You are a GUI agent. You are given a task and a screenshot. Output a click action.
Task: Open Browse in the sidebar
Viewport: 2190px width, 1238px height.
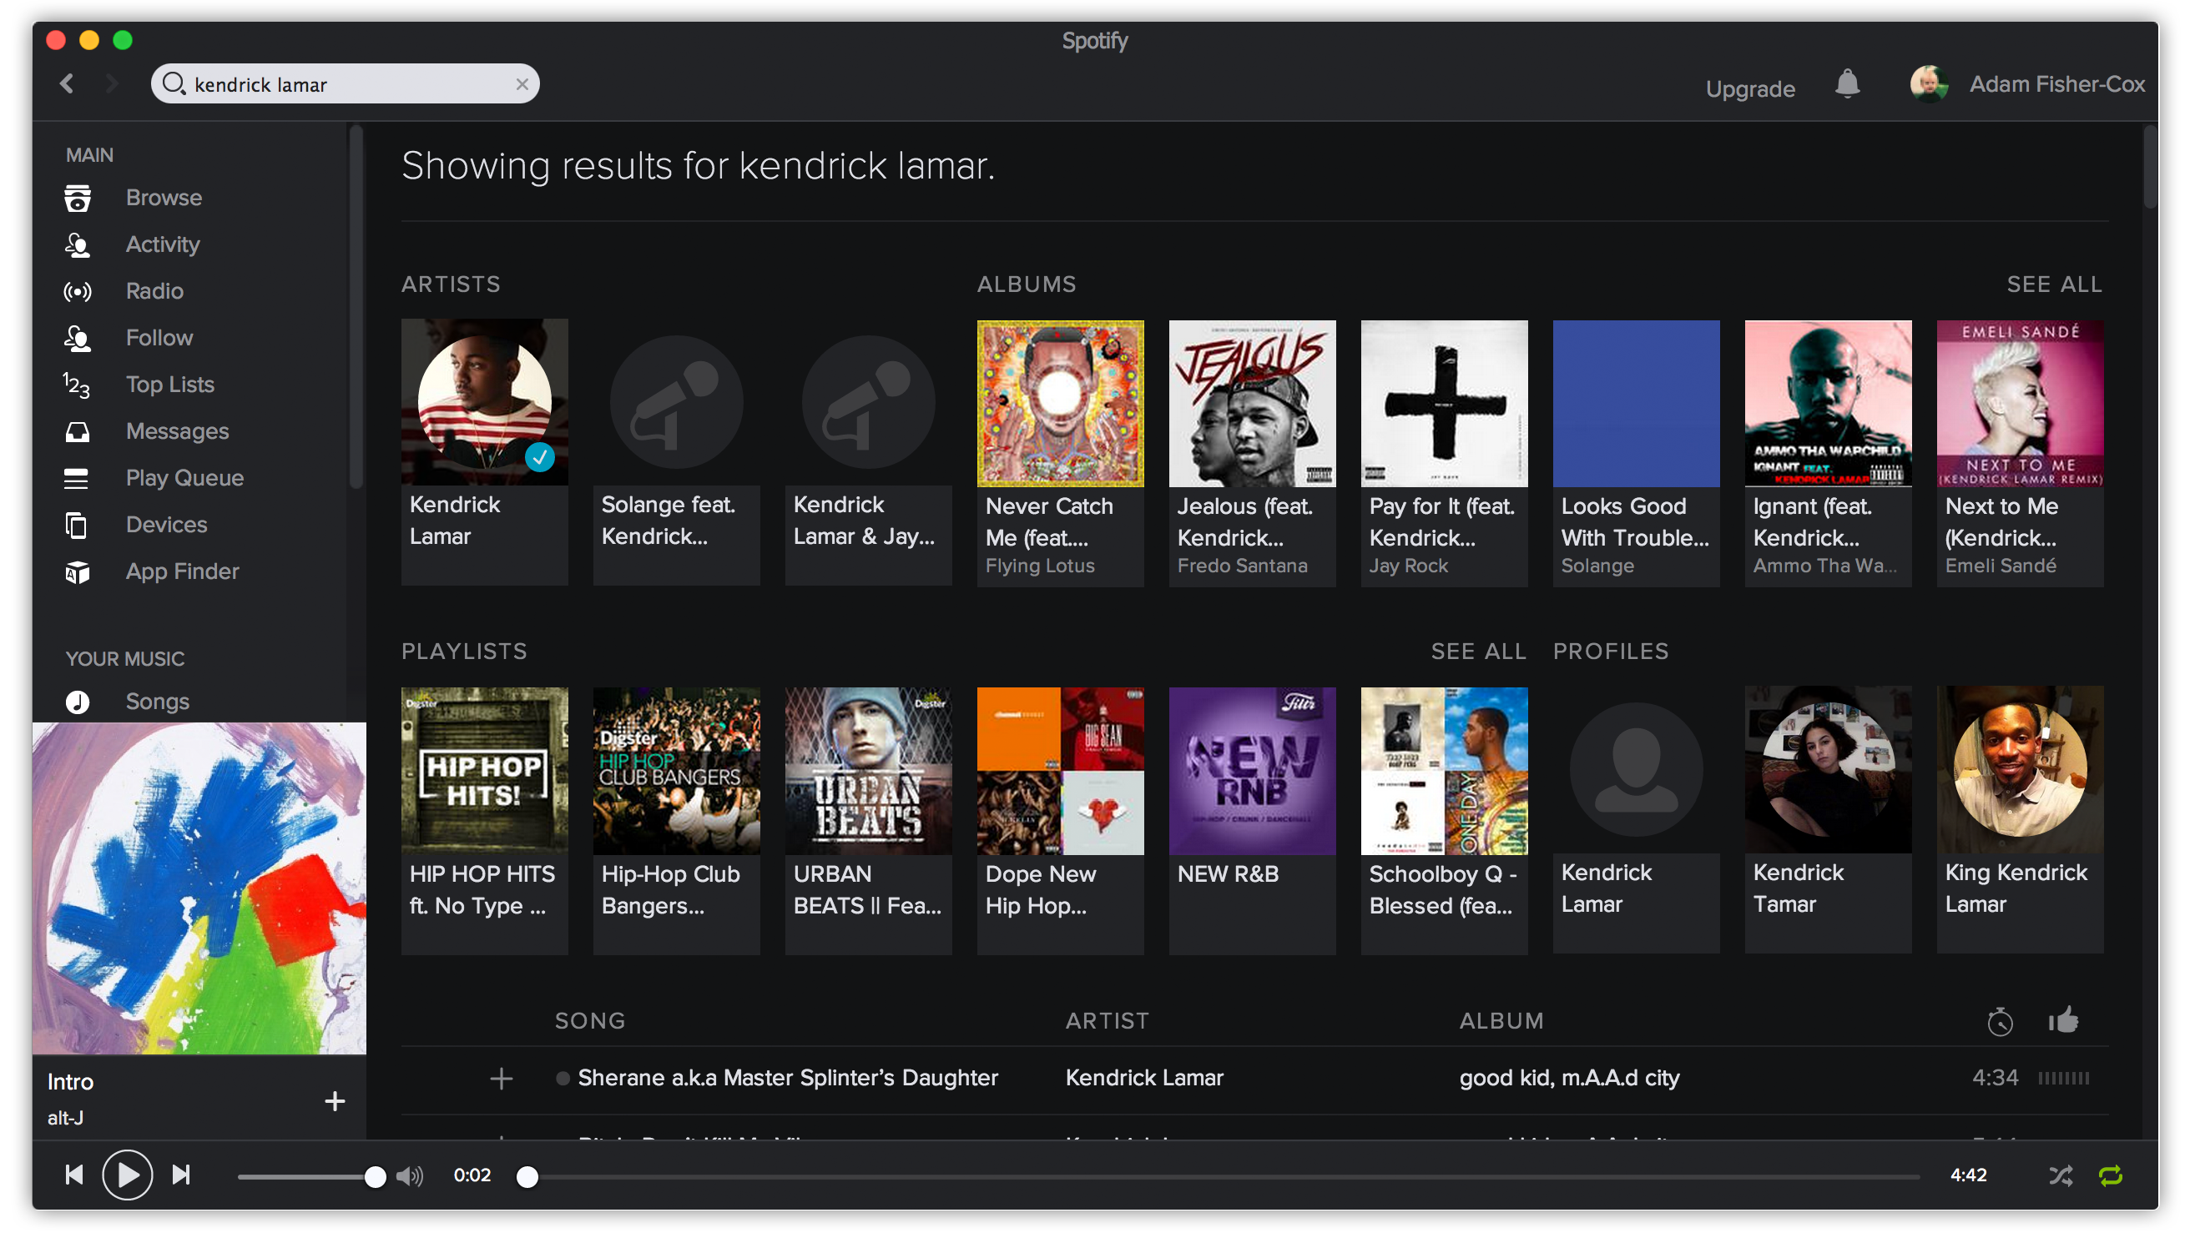click(x=164, y=197)
